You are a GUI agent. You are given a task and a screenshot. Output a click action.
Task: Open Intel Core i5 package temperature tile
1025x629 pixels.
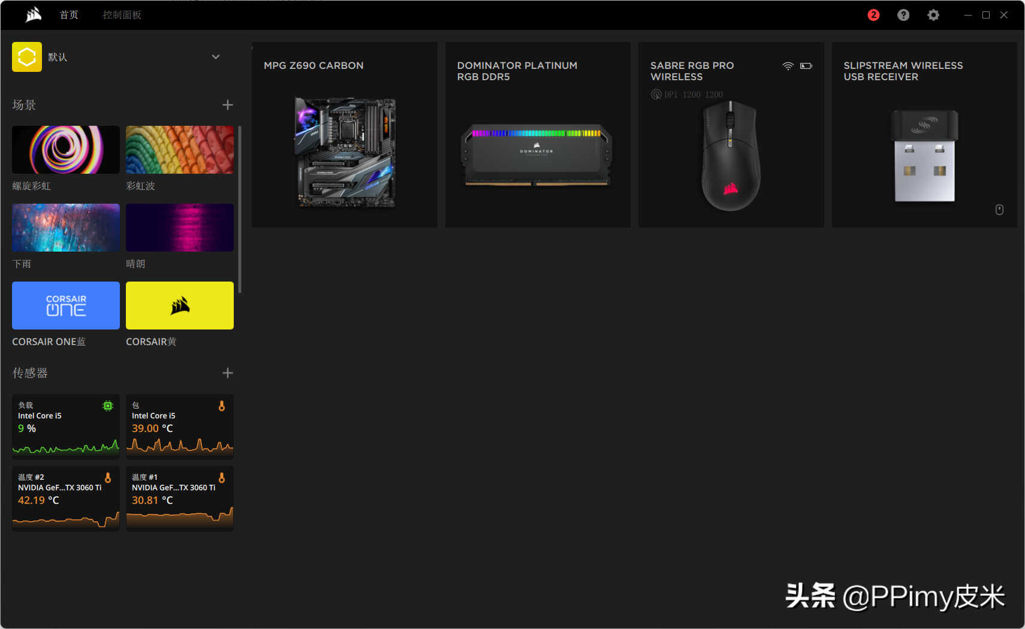180,426
